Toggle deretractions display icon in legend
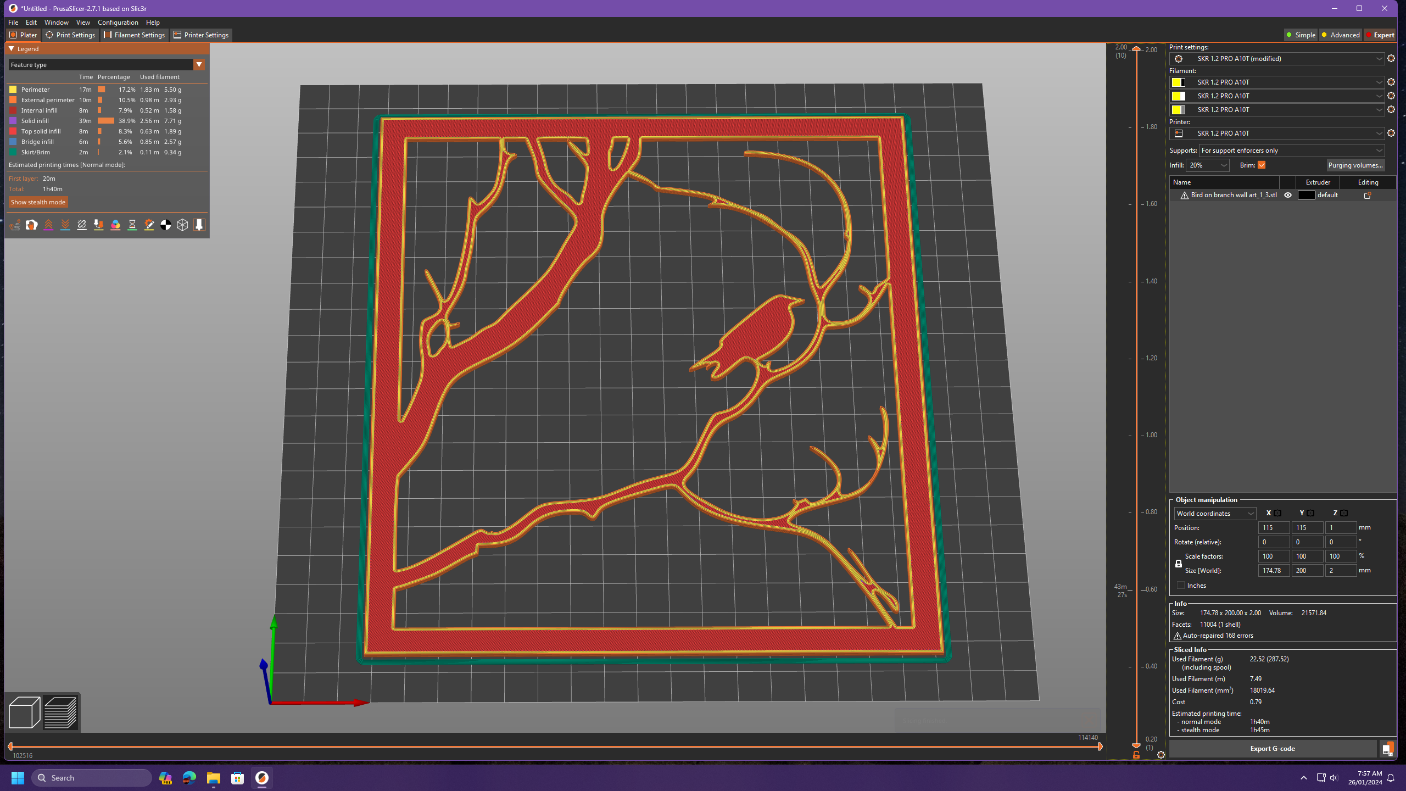The image size is (1406, 791). coord(65,225)
